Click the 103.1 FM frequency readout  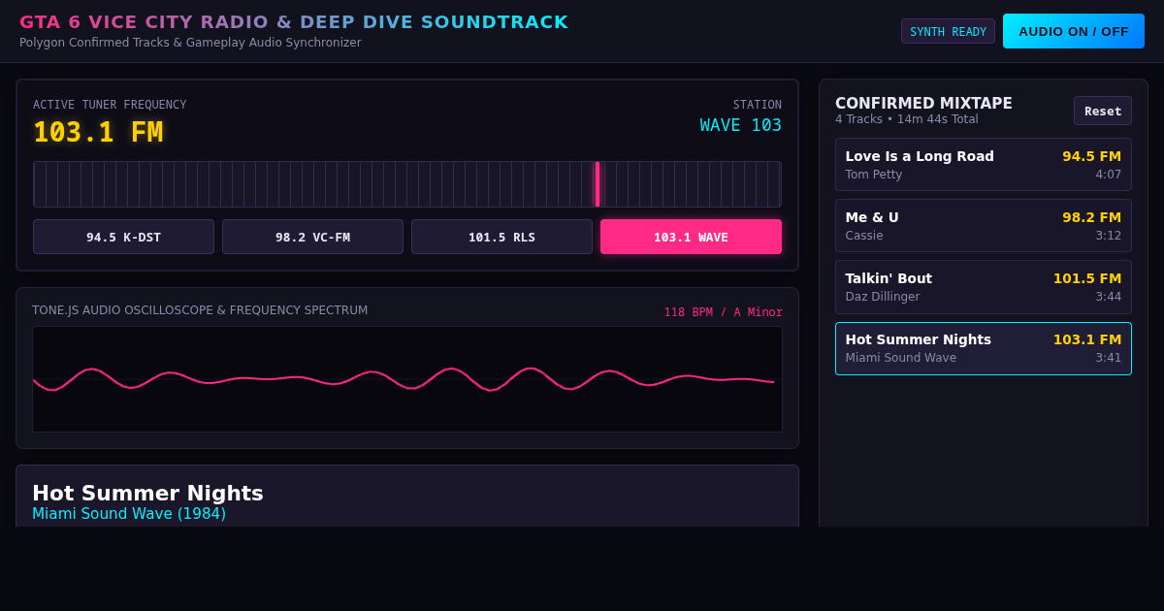click(98, 132)
